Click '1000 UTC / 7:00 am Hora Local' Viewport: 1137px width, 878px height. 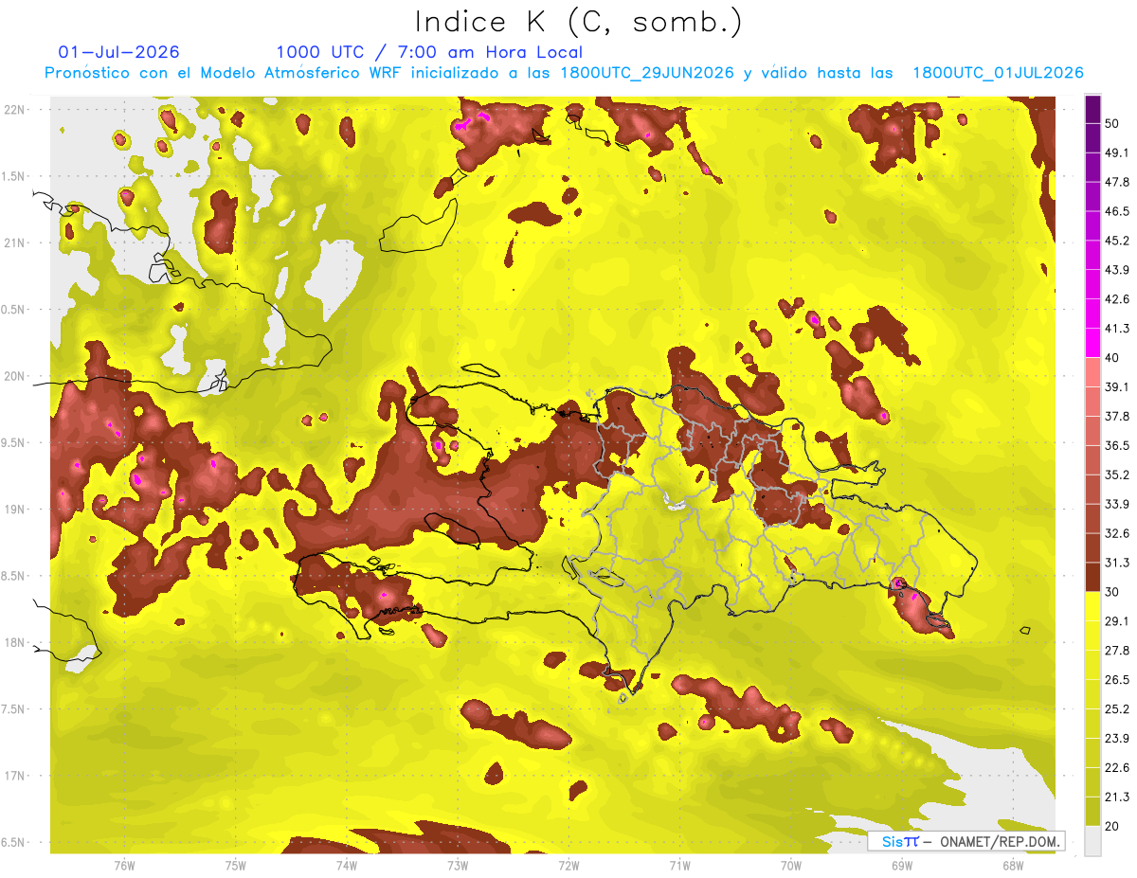click(429, 53)
